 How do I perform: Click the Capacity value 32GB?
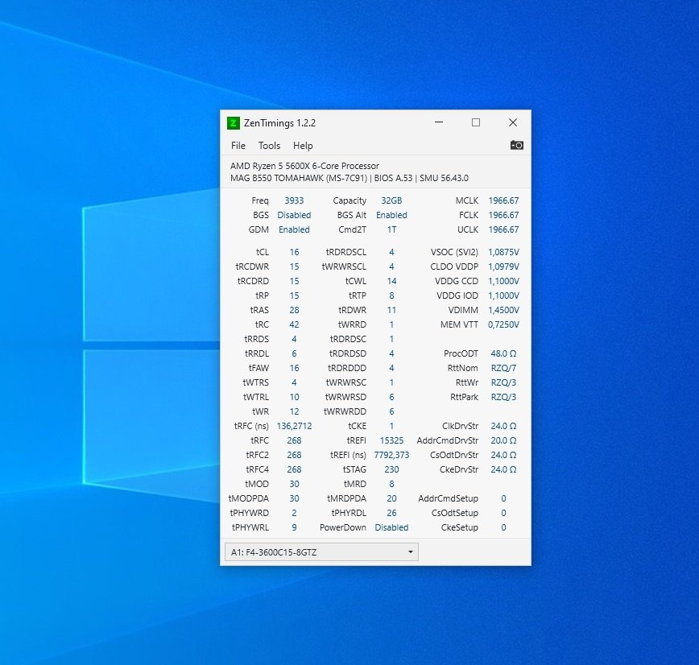391,200
